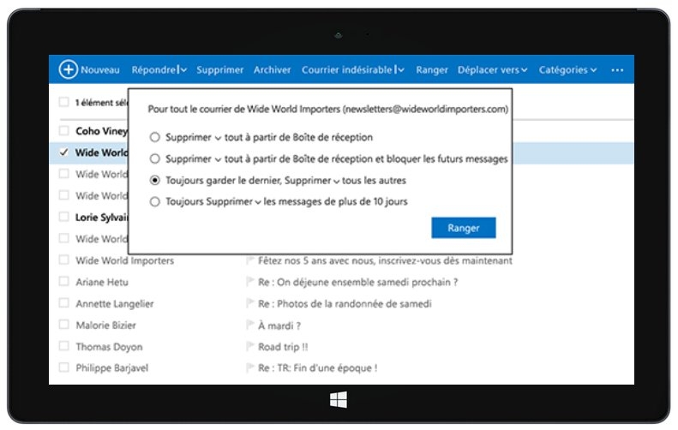This screenshot has height=430, width=678.
Task: Open the 'À mardi ?' message
Action: pyautogui.click(x=279, y=325)
